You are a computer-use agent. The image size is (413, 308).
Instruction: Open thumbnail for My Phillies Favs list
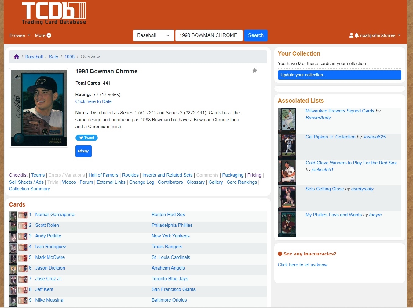tap(287, 224)
